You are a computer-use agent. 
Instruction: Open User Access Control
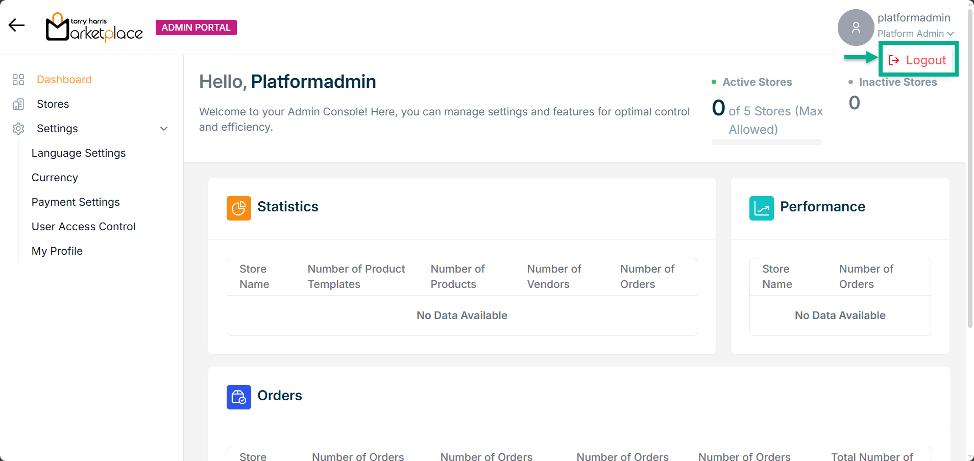tap(83, 227)
